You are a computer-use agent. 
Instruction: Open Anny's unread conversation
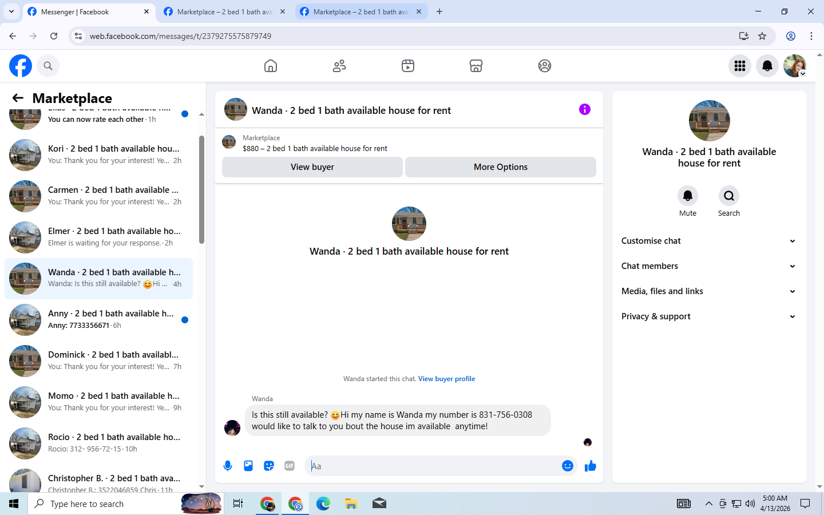coord(98,320)
